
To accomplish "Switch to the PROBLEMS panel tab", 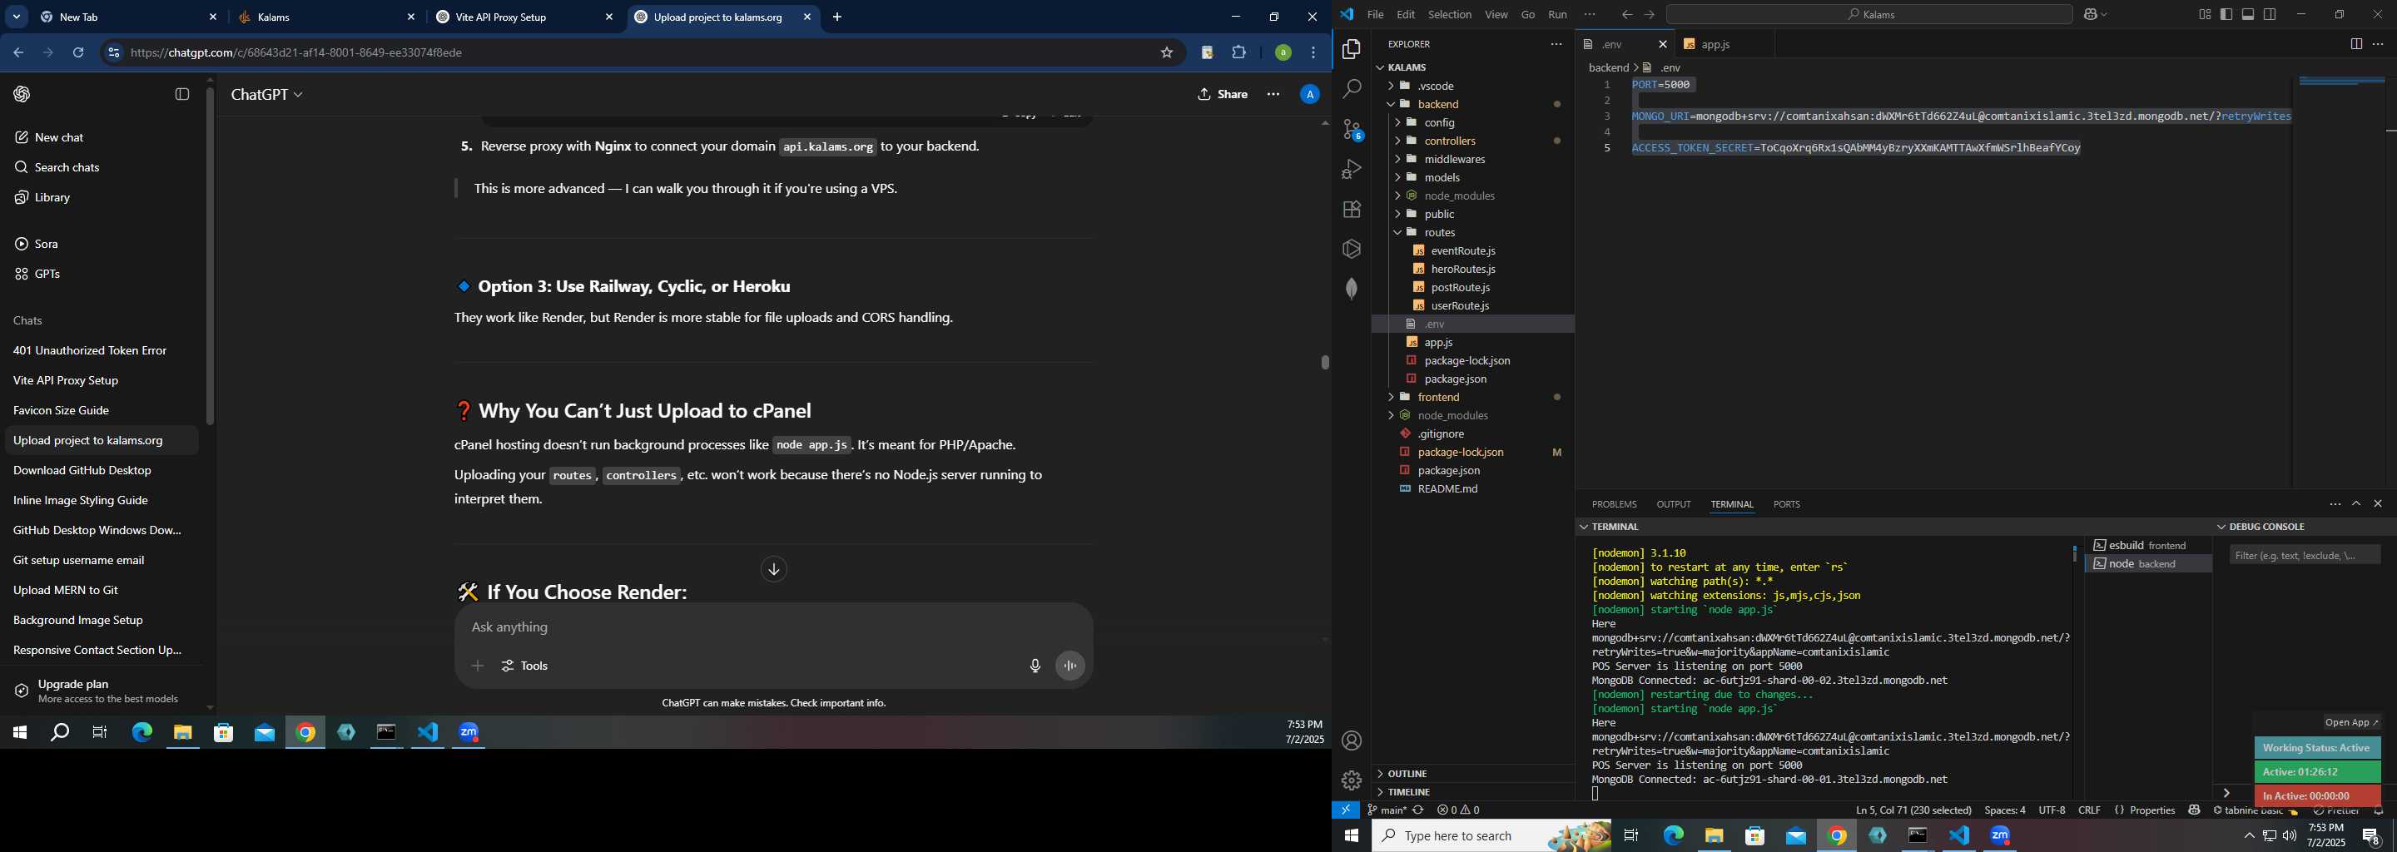I will [1615, 504].
